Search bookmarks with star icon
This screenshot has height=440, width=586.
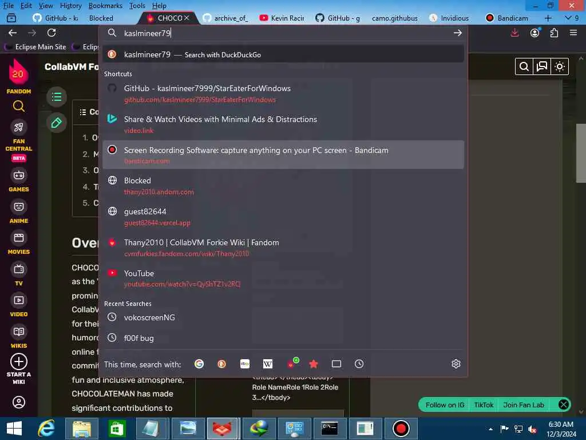point(314,364)
